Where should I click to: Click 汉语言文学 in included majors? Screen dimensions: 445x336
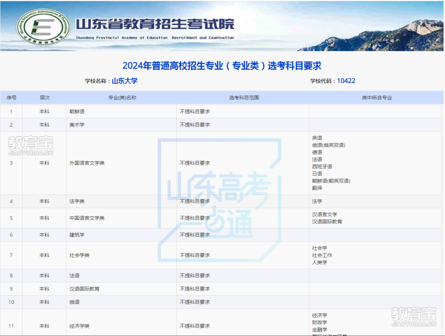[x=325, y=214]
